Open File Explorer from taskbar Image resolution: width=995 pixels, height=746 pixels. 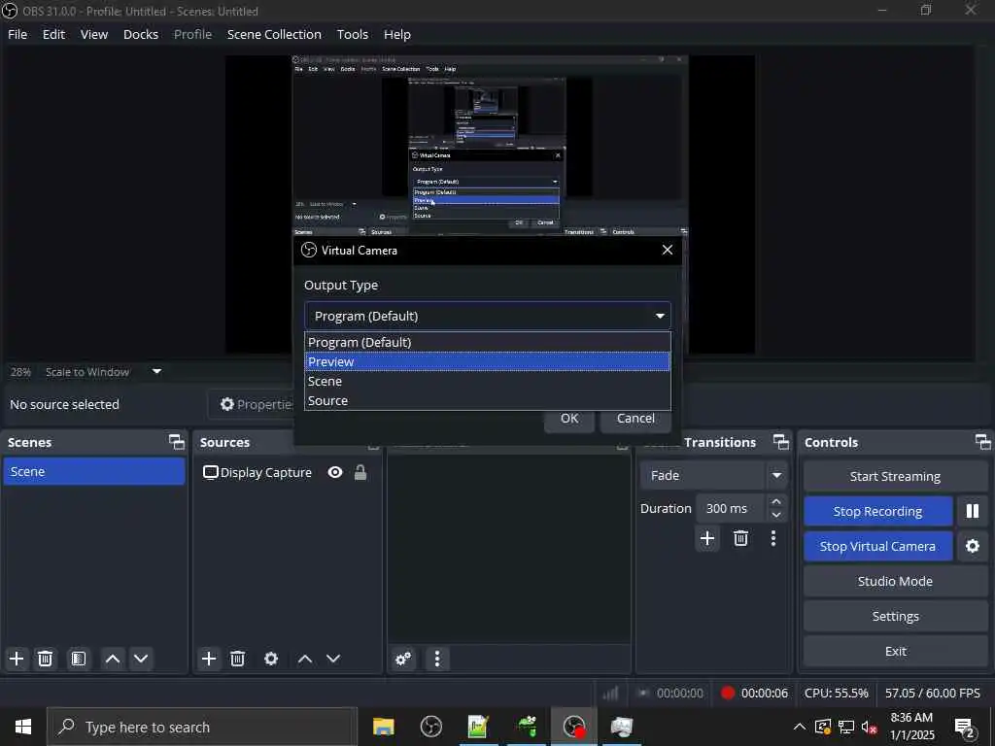tap(383, 727)
